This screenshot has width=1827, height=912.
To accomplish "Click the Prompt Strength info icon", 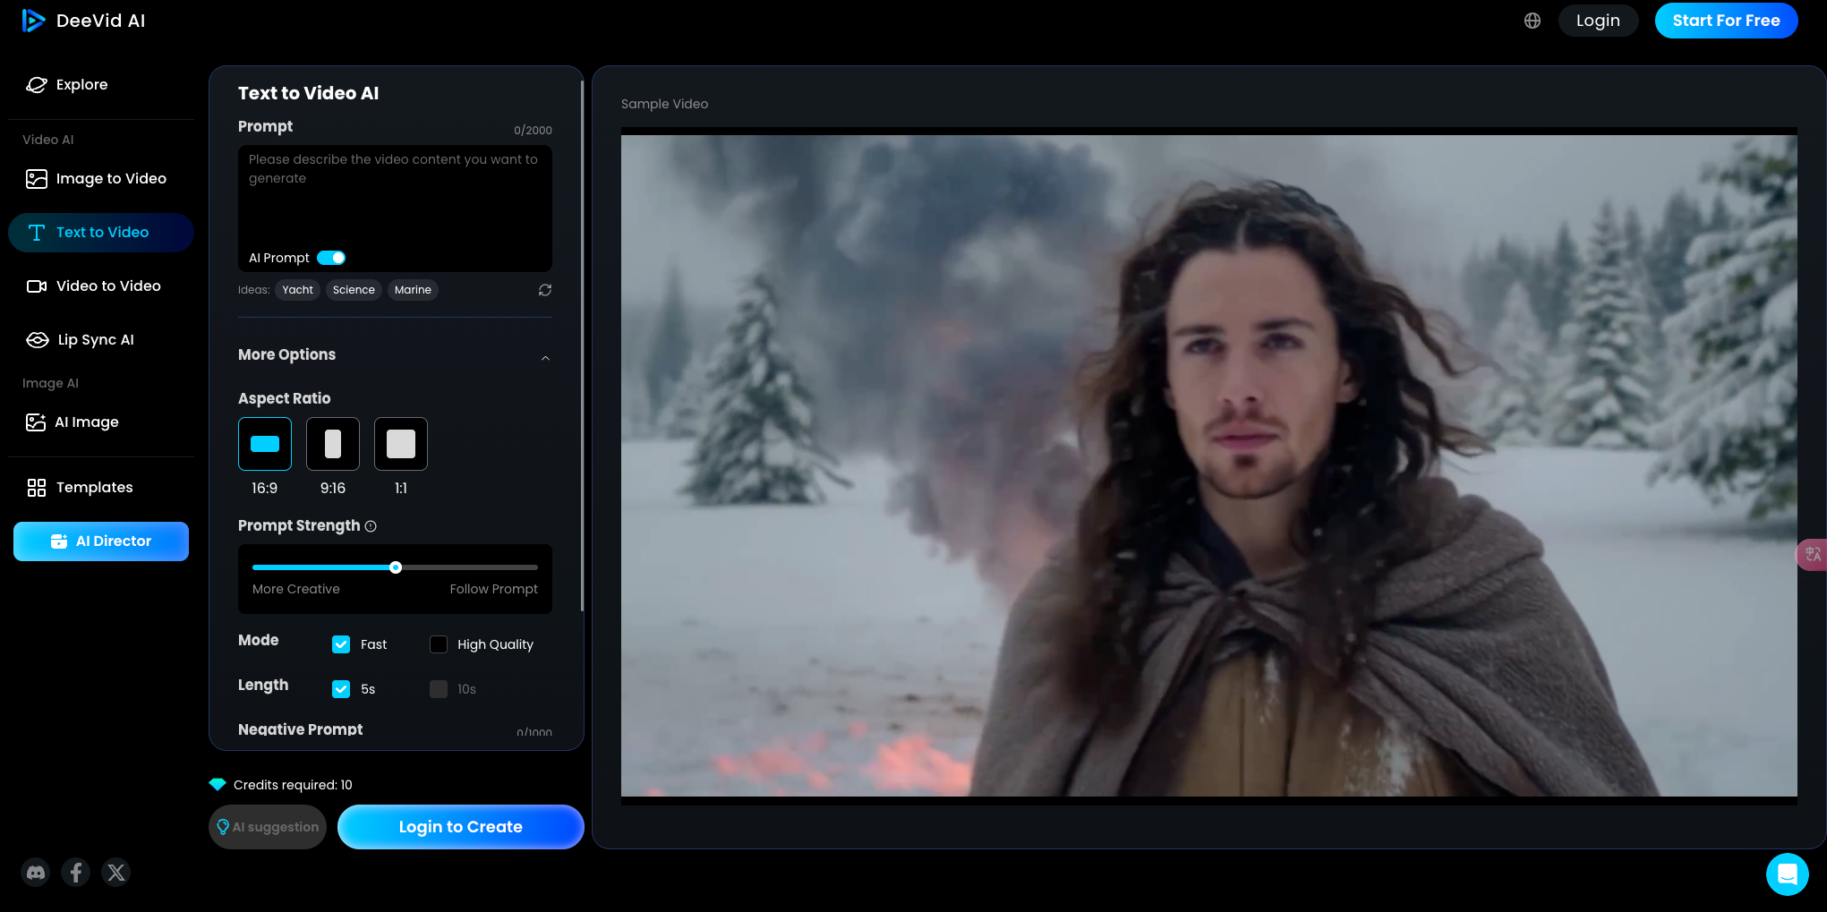I will point(371,526).
